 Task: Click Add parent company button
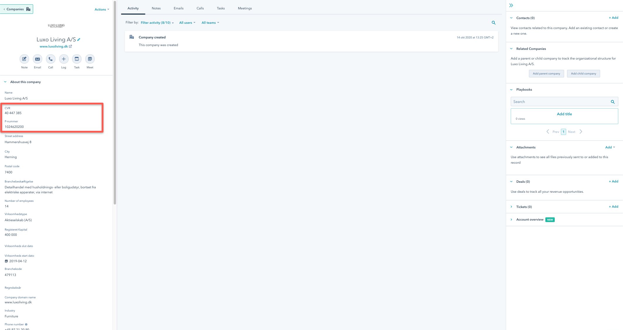pyautogui.click(x=546, y=74)
